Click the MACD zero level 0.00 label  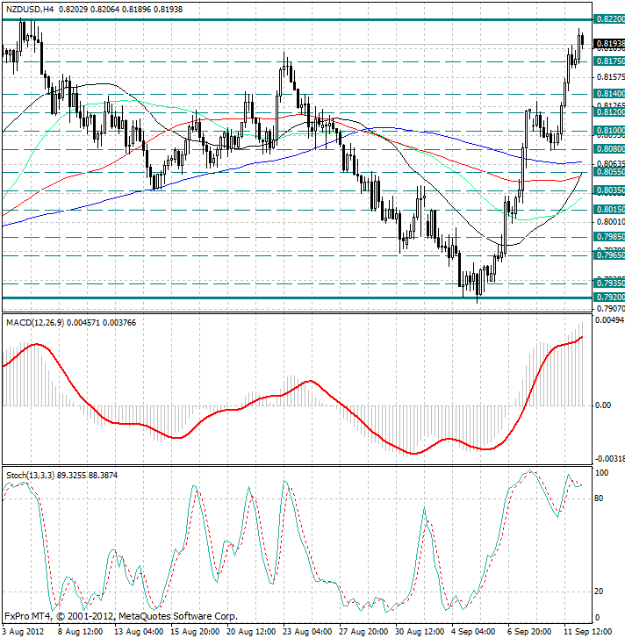(x=603, y=405)
